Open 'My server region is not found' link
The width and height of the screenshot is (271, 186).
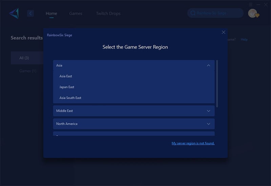point(193,143)
